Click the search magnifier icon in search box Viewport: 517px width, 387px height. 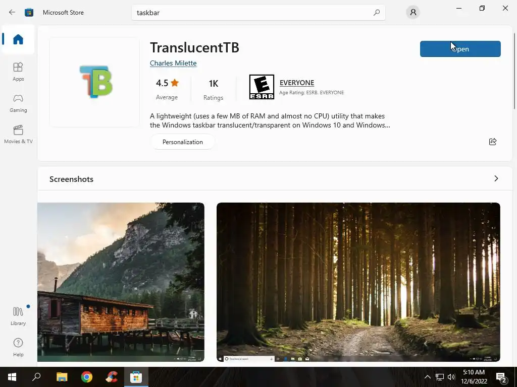[x=377, y=13]
